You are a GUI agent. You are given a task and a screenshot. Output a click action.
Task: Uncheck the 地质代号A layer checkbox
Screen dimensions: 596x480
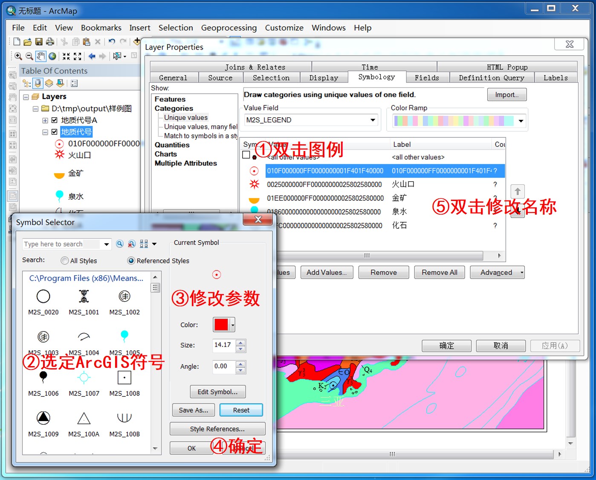pyautogui.click(x=54, y=120)
